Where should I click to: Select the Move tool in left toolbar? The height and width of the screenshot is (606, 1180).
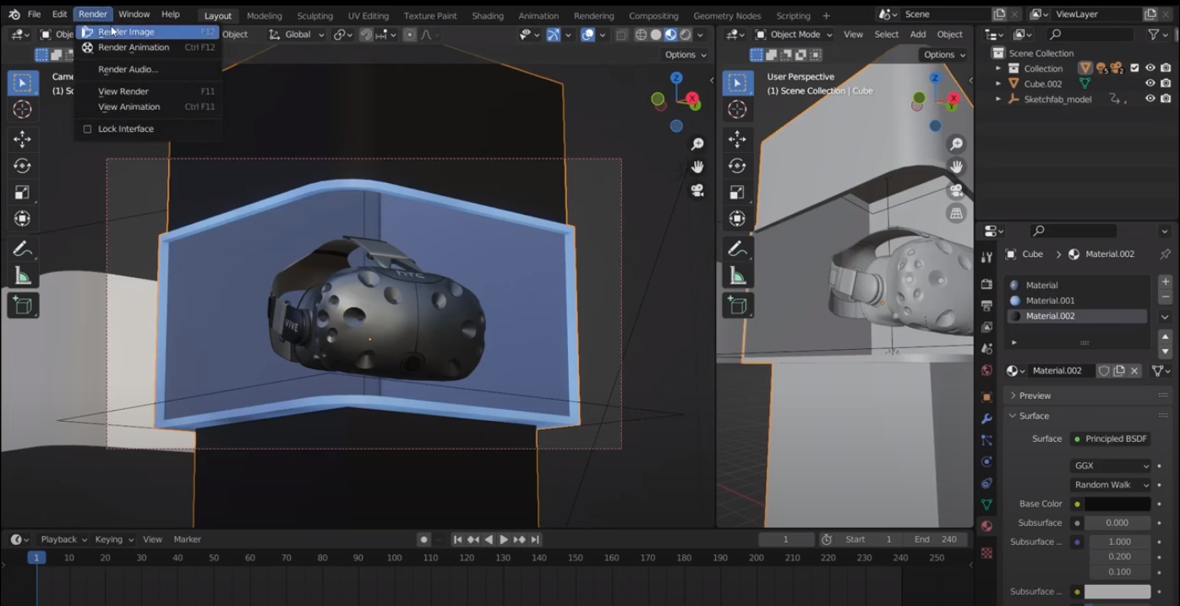pos(23,139)
